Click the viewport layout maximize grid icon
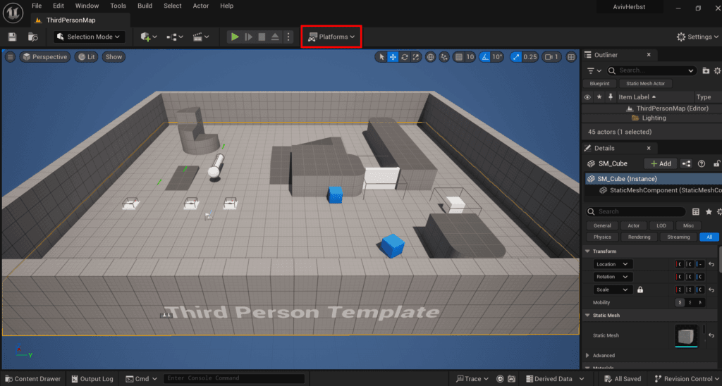This screenshot has height=386, width=722. click(571, 57)
